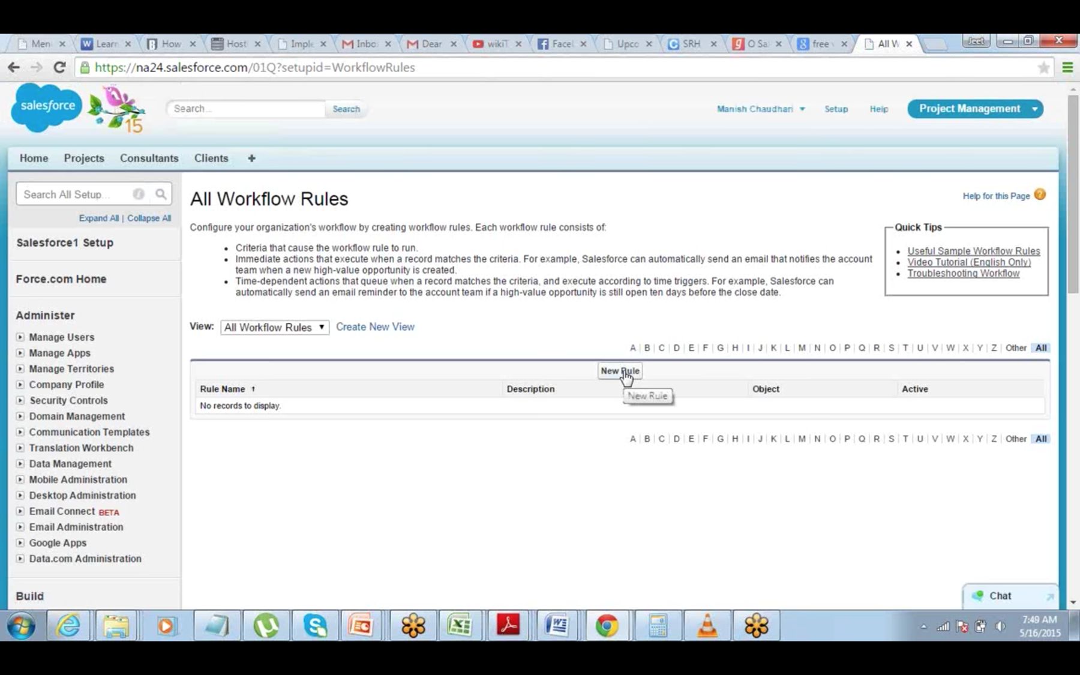The image size is (1080, 675).
Task: Open the All Workflow Rules view dropdown
Action: click(275, 328)
